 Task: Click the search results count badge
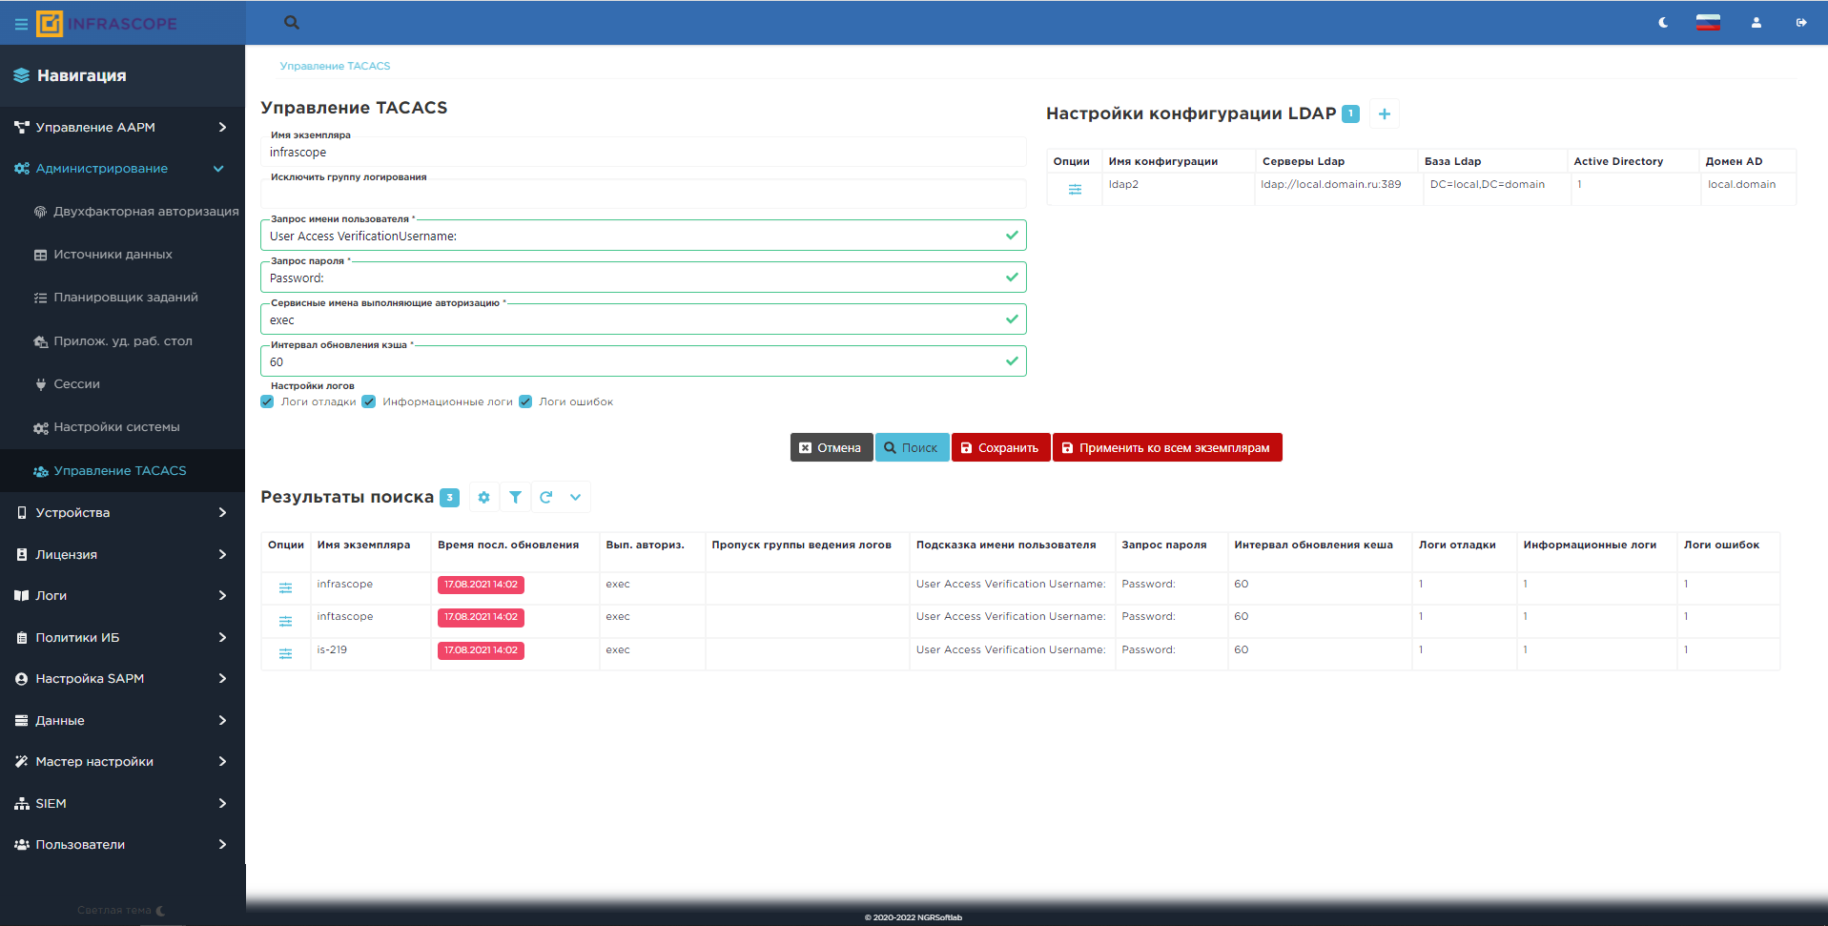click(x=449, y=497)
